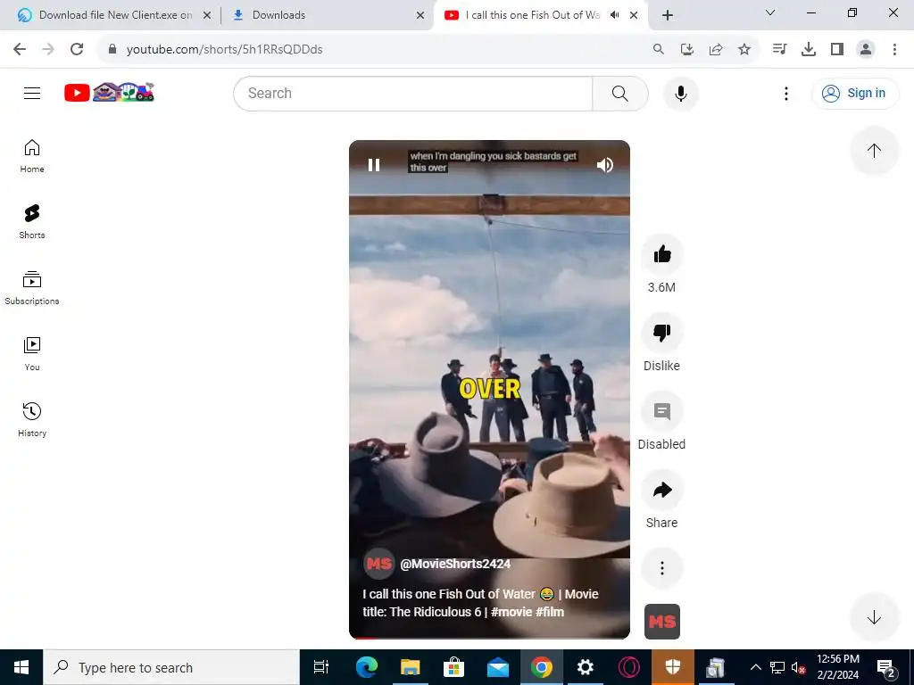914x685 pixels.
Task: Open the notification center
Action: 886,667
